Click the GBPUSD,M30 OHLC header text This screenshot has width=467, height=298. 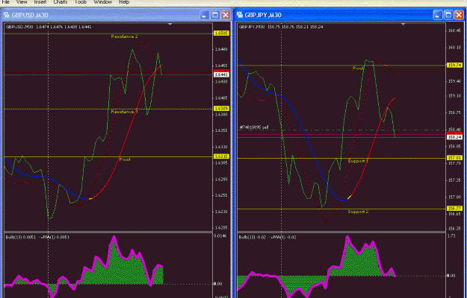49,27
